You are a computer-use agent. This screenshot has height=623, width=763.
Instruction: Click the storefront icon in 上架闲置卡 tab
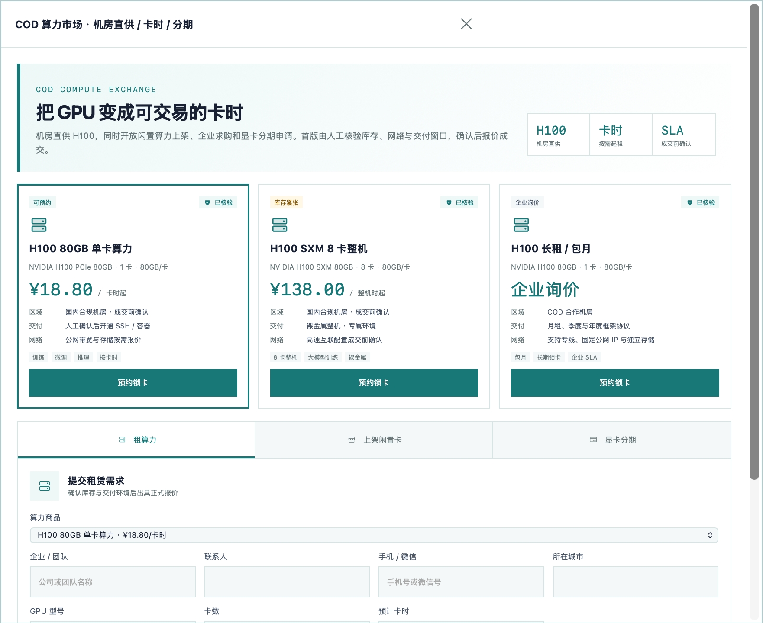pos(352,440)
